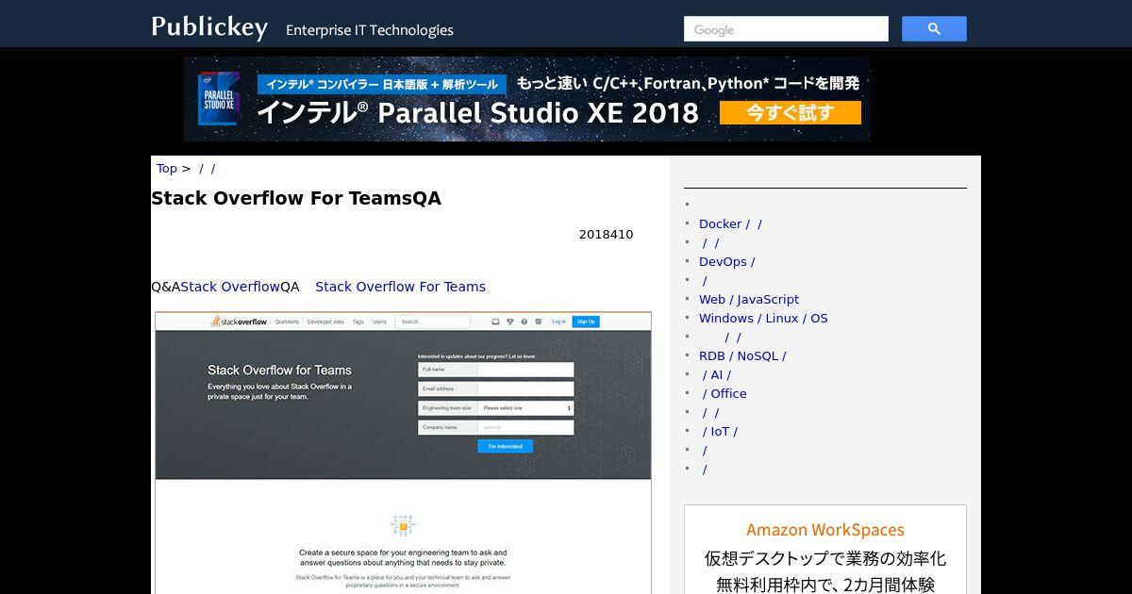
Task: Go to Top breadcrumb link
Action: tap(167, 169)
